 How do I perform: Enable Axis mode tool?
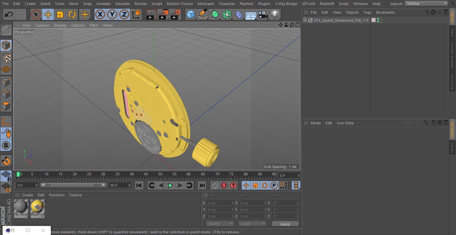(x=6, y=121)
